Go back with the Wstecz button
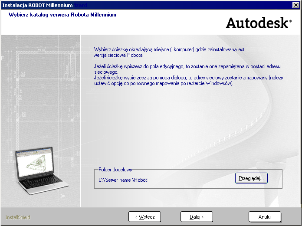 point(144,217)
